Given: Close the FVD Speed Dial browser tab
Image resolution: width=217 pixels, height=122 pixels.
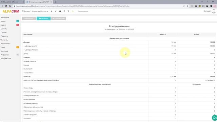Looking at the screenshot, I should [23, 2].
